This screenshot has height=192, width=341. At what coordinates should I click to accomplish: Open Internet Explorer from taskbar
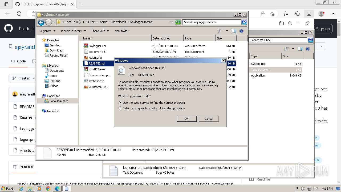tap(21, 189)
